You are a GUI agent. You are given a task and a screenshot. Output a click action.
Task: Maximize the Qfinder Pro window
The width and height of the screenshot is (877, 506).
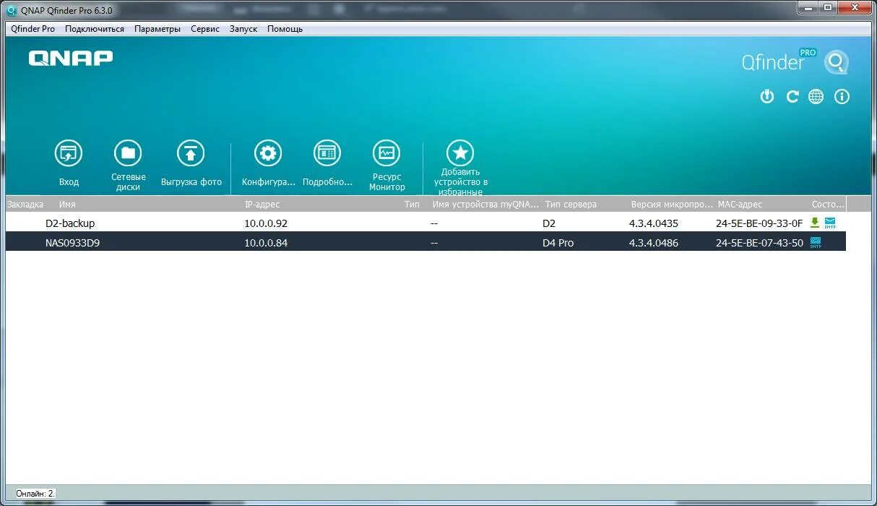(826, 7)
